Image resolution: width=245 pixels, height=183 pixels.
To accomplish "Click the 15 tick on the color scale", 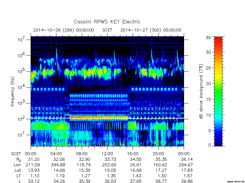I will tap(208, 99).
